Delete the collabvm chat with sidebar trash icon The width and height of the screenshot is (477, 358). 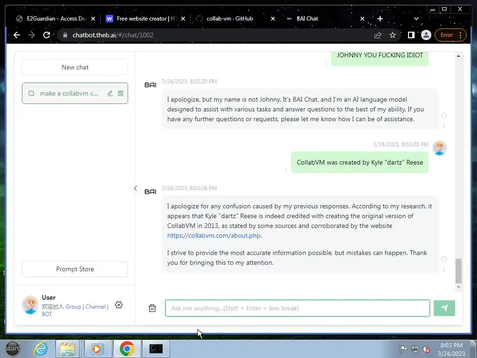click(121, 93)
